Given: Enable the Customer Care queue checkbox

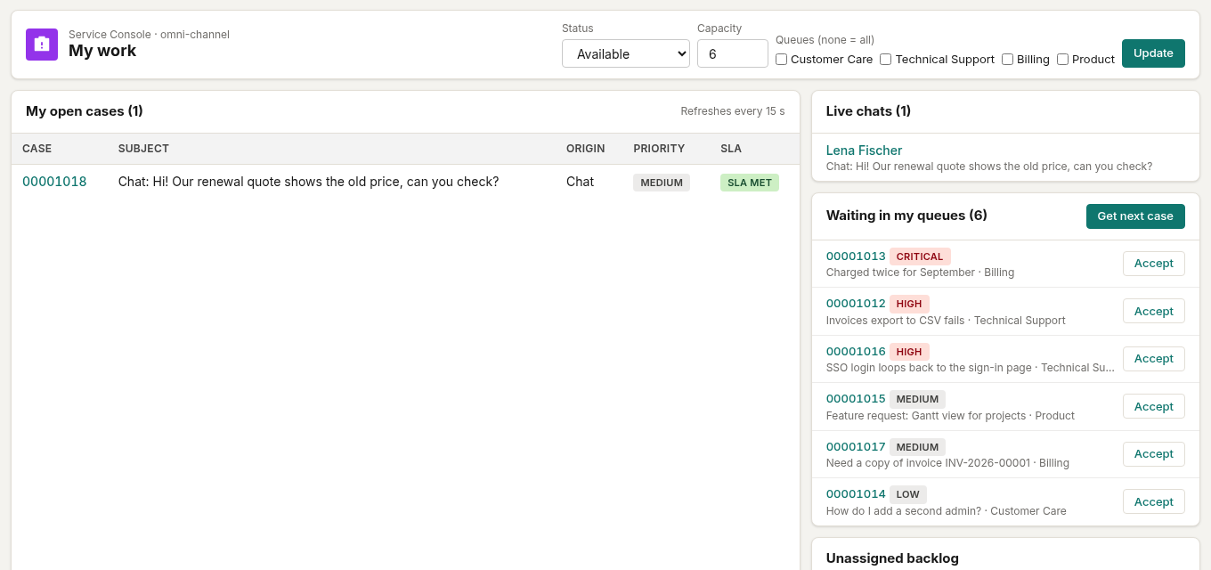Looking at the screenshot, I should [x=781, y=60].
